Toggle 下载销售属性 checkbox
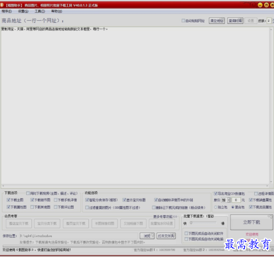The image size is (274, 257). click(x=251, y=200)
